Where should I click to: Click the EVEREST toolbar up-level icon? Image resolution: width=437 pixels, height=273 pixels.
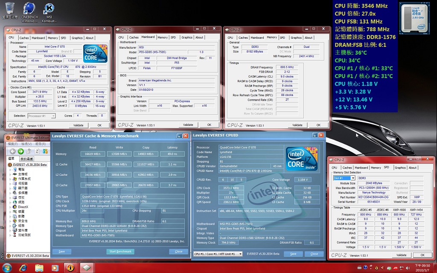click(29, 151)
